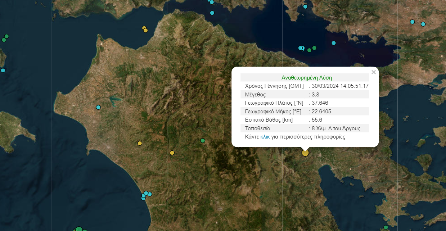
Task: Select the green marker at the bottom-right coast
Action: [386, 227]
